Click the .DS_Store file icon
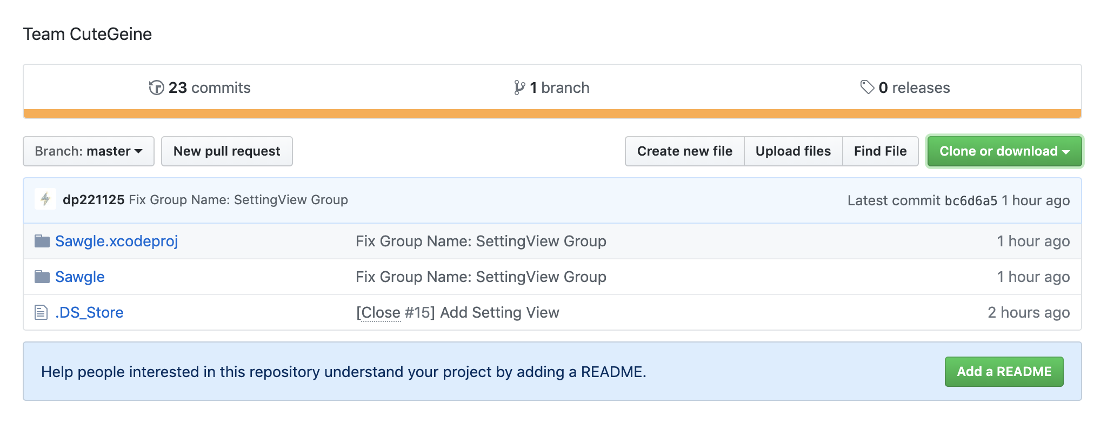Viewport: 1107px width, 443px height. click(x=41, y=312)
